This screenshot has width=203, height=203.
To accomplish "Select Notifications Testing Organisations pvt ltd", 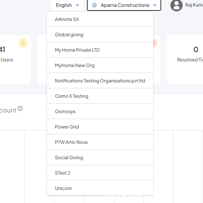I will coord(100,81).
